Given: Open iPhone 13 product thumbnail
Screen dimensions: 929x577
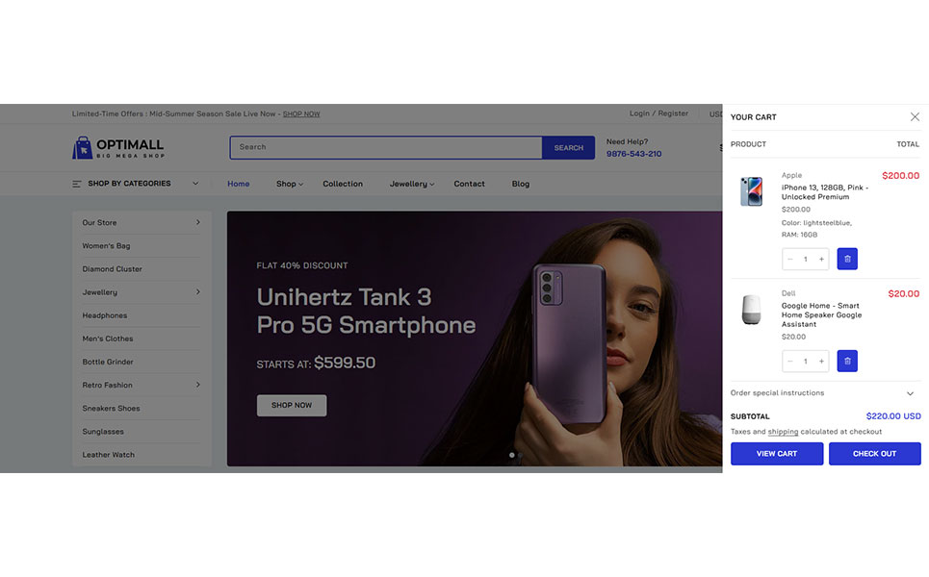Looking at the screenshot, I should tap(751, 191).
